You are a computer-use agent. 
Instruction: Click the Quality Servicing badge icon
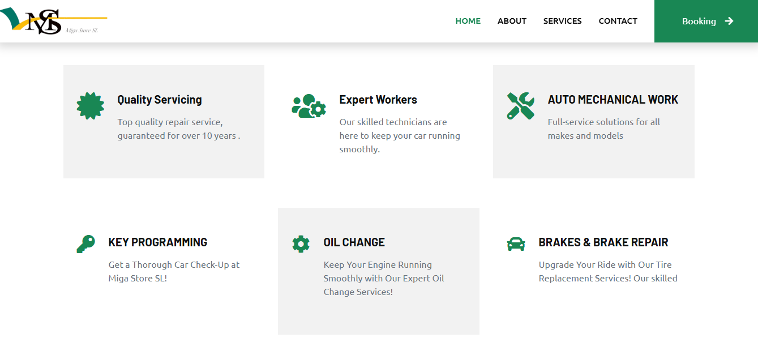point(90,106)
